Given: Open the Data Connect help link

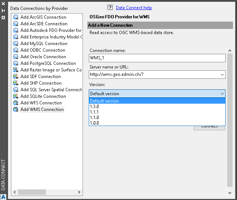Looking at the screenshot, I should tap(134, 8).
